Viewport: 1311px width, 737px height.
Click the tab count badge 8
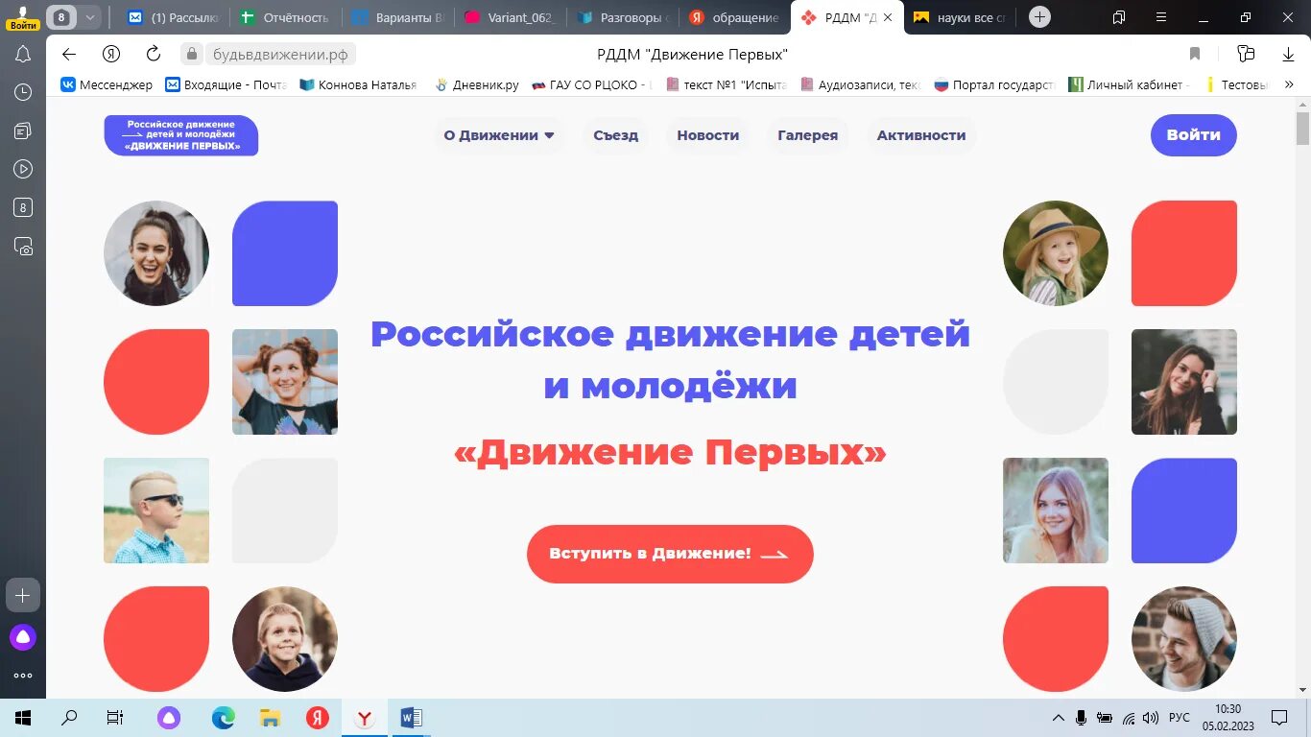pos(62,17)
